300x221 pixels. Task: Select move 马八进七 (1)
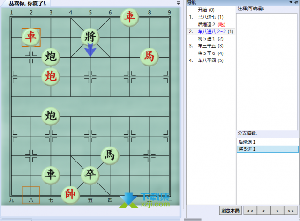pos(210,17)
